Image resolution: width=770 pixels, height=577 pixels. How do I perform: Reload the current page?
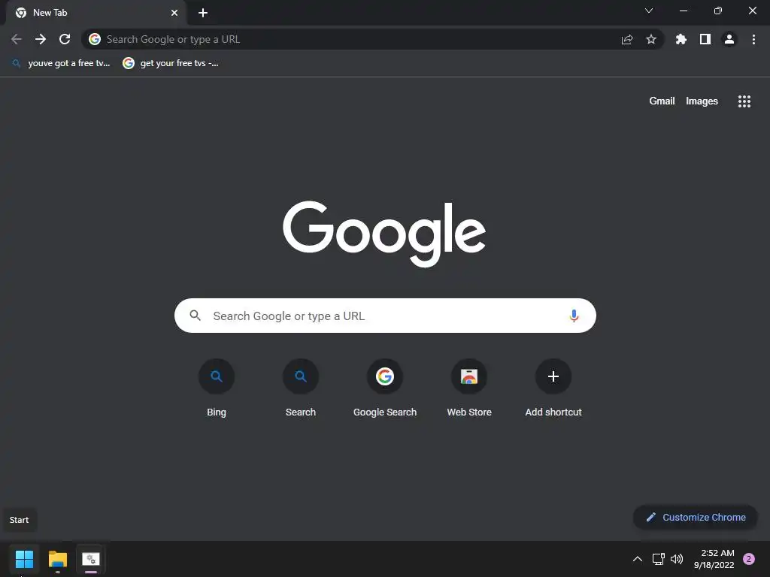(65, 39)
